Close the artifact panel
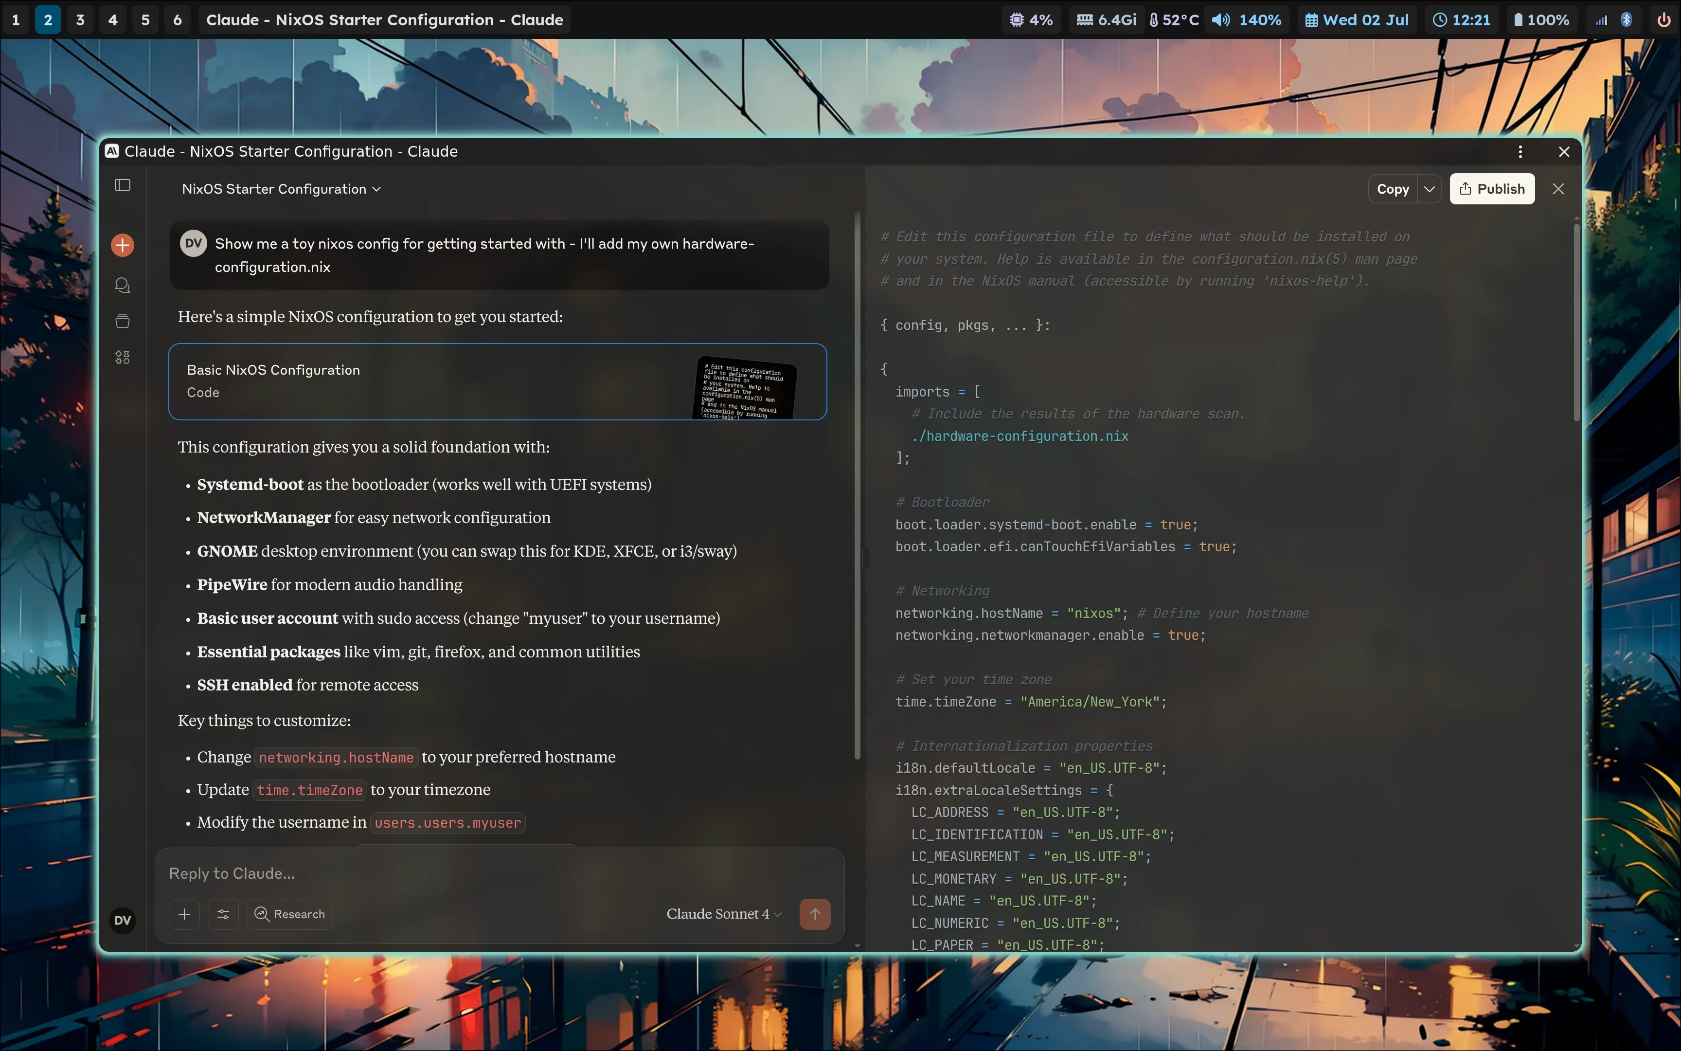Image resolution: width=1681 pixels, height=1051 pixels. pos(1558,189)
